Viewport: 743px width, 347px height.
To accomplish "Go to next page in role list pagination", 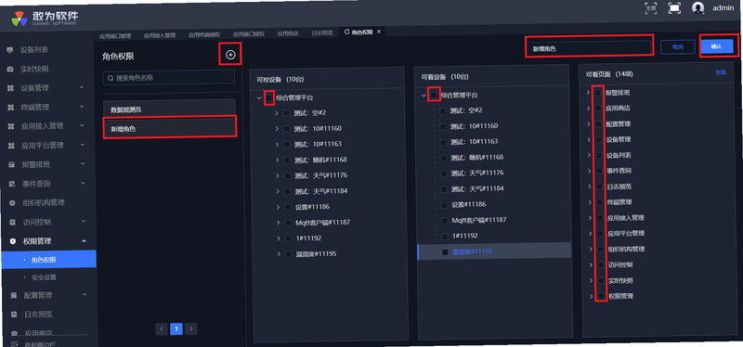I will (191, 328).
